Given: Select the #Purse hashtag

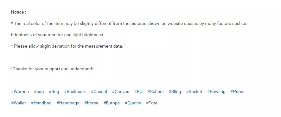Looking at the screenshot, I should tap(238, 92).
